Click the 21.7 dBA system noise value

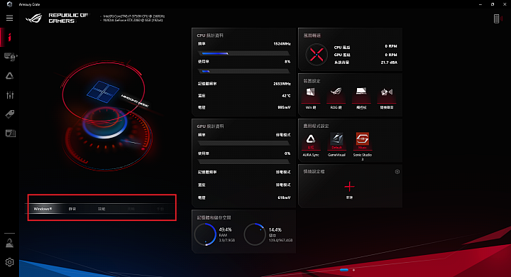tap(389, 63)
